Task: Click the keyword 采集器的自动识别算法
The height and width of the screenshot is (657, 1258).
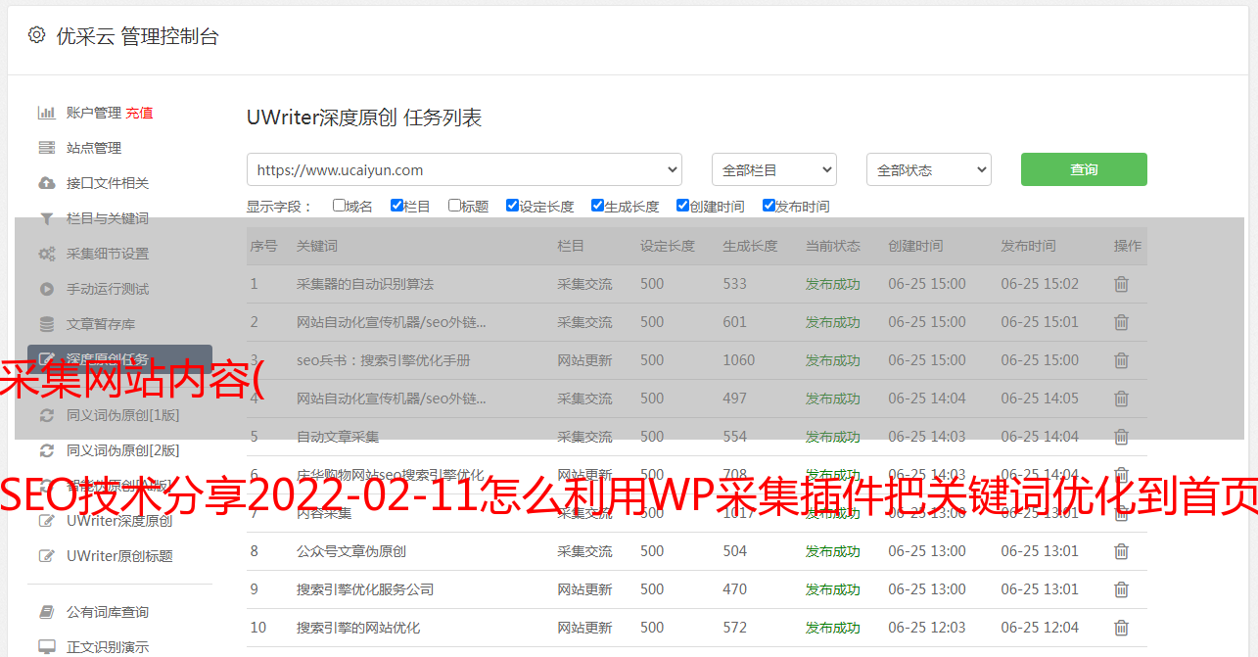Action: point(365,284)
